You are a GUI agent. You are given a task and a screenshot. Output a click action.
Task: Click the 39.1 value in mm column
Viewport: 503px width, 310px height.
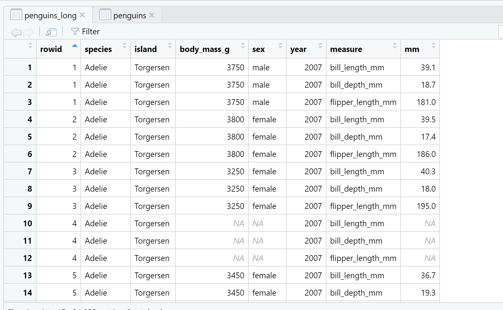tap(428, 68)
